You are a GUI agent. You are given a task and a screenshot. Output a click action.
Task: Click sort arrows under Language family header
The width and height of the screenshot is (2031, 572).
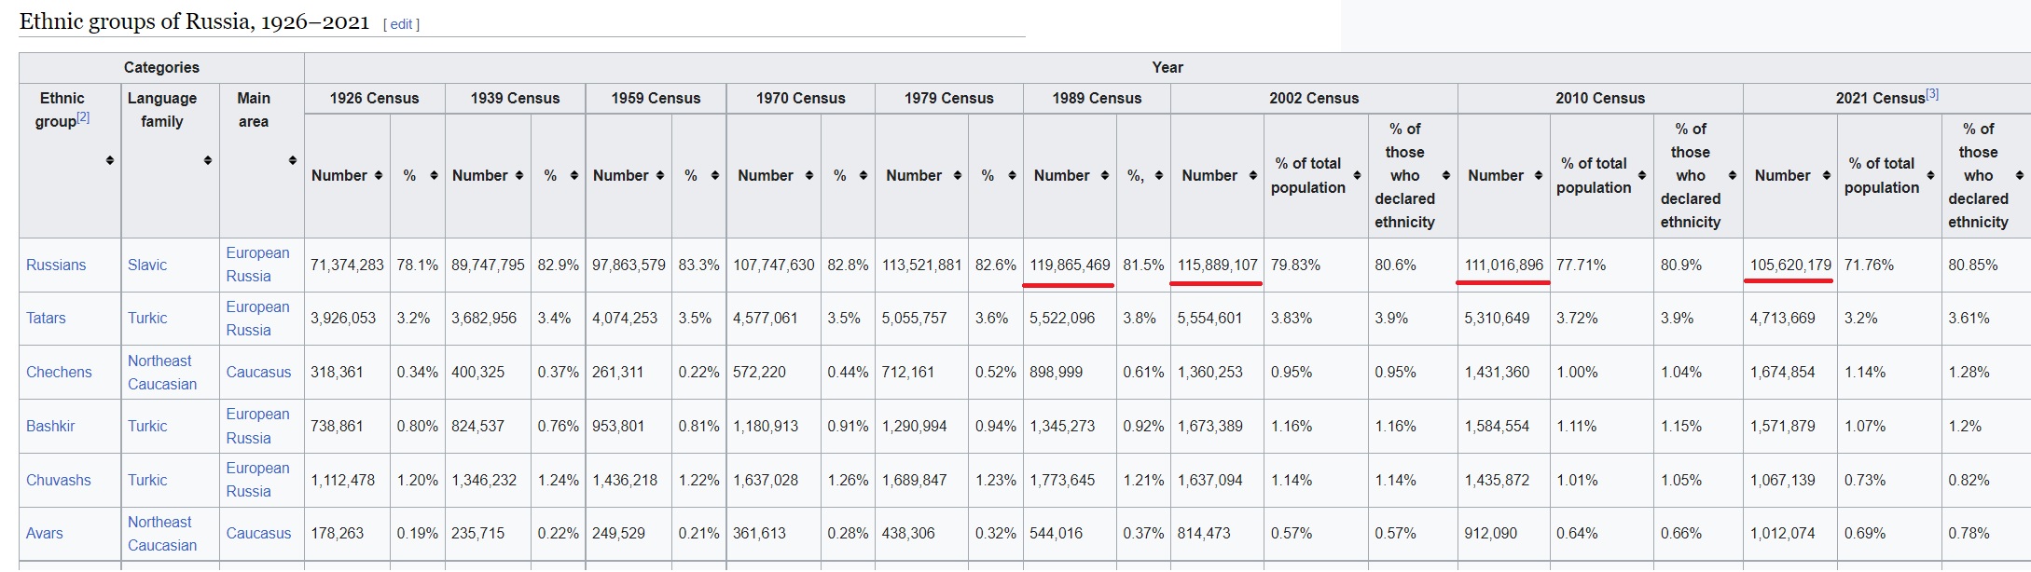point(207,161)
